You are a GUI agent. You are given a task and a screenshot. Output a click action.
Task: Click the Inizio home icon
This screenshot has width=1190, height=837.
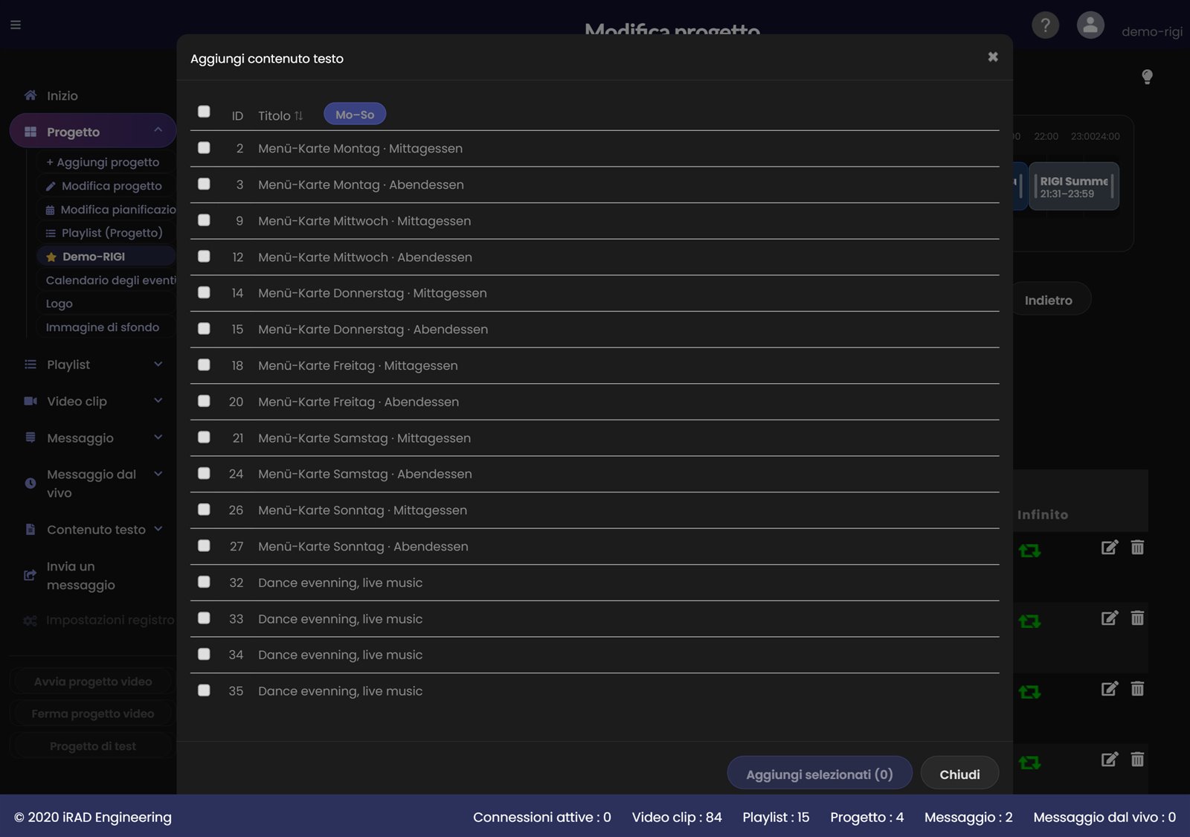30,95
